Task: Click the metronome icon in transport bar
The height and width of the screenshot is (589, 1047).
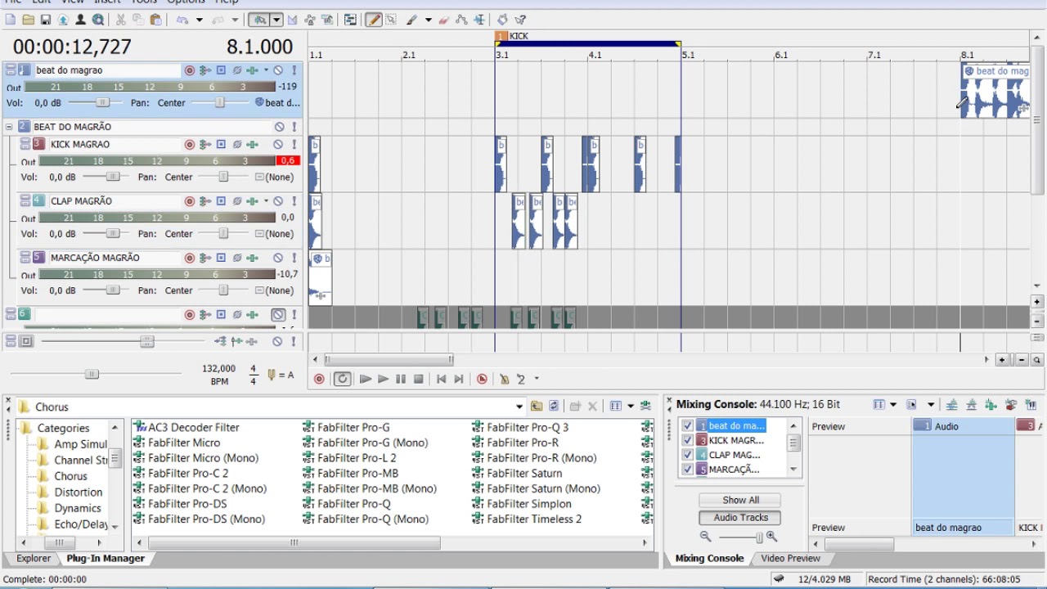Action: point(504,379)
